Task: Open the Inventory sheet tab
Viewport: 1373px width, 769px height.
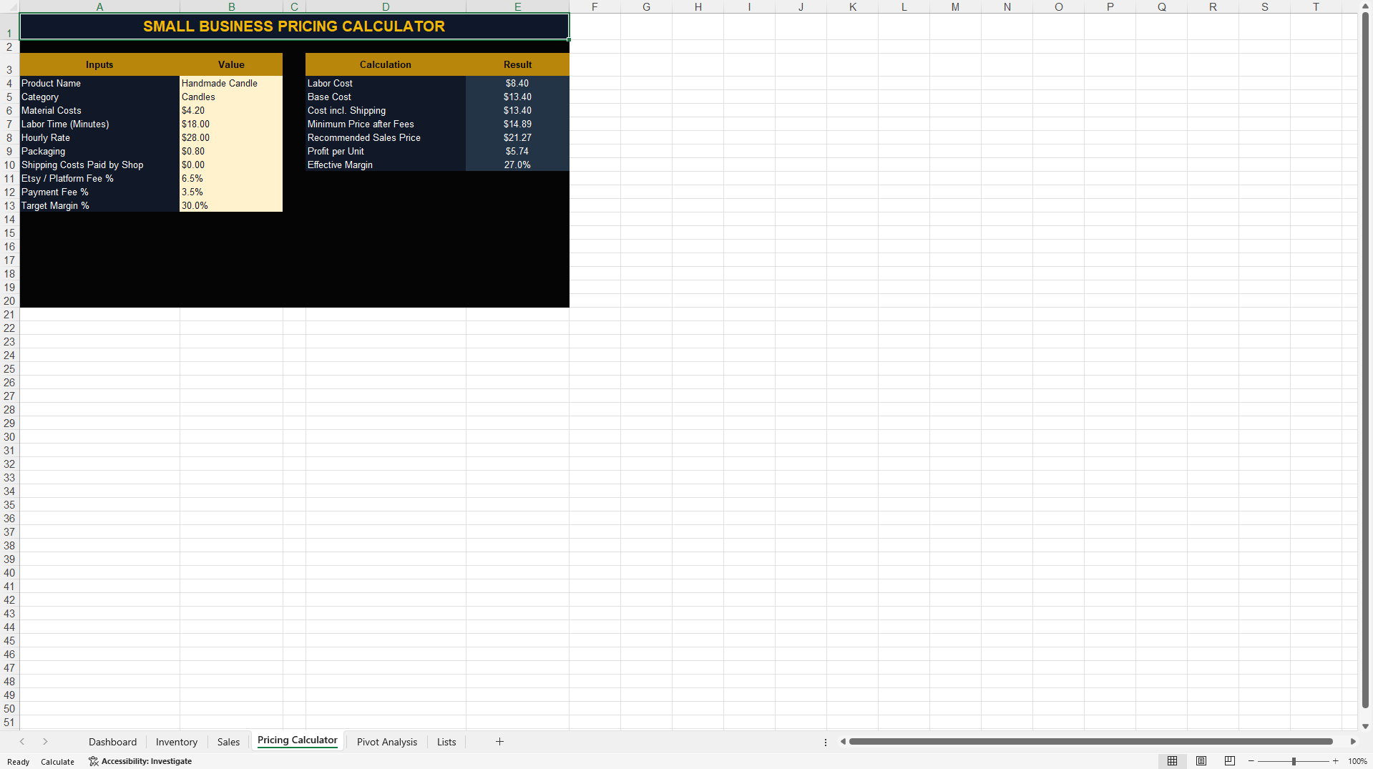Action: [176, 742]
